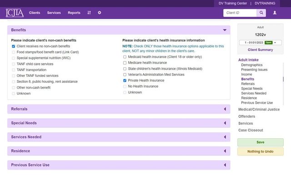Viewport: 291px width, 176px height.
Task: Expand the Services Needed section
Action: [119, 137]
